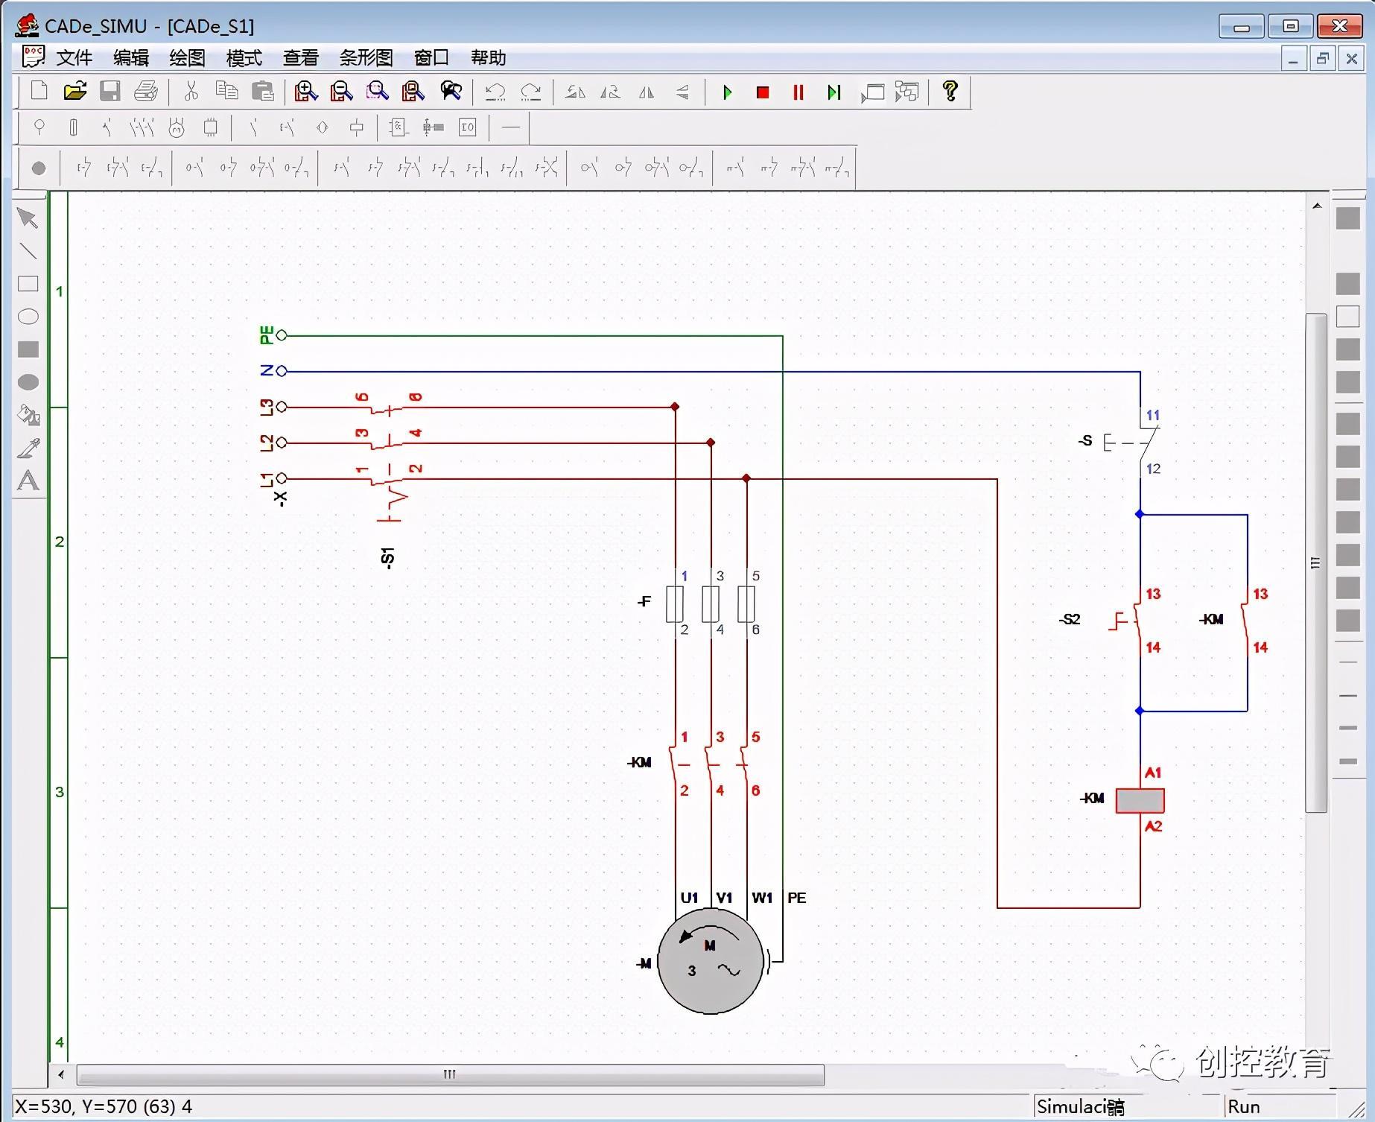Click the Undo arrow icon

pyautogui.click(x=495, y=92)
